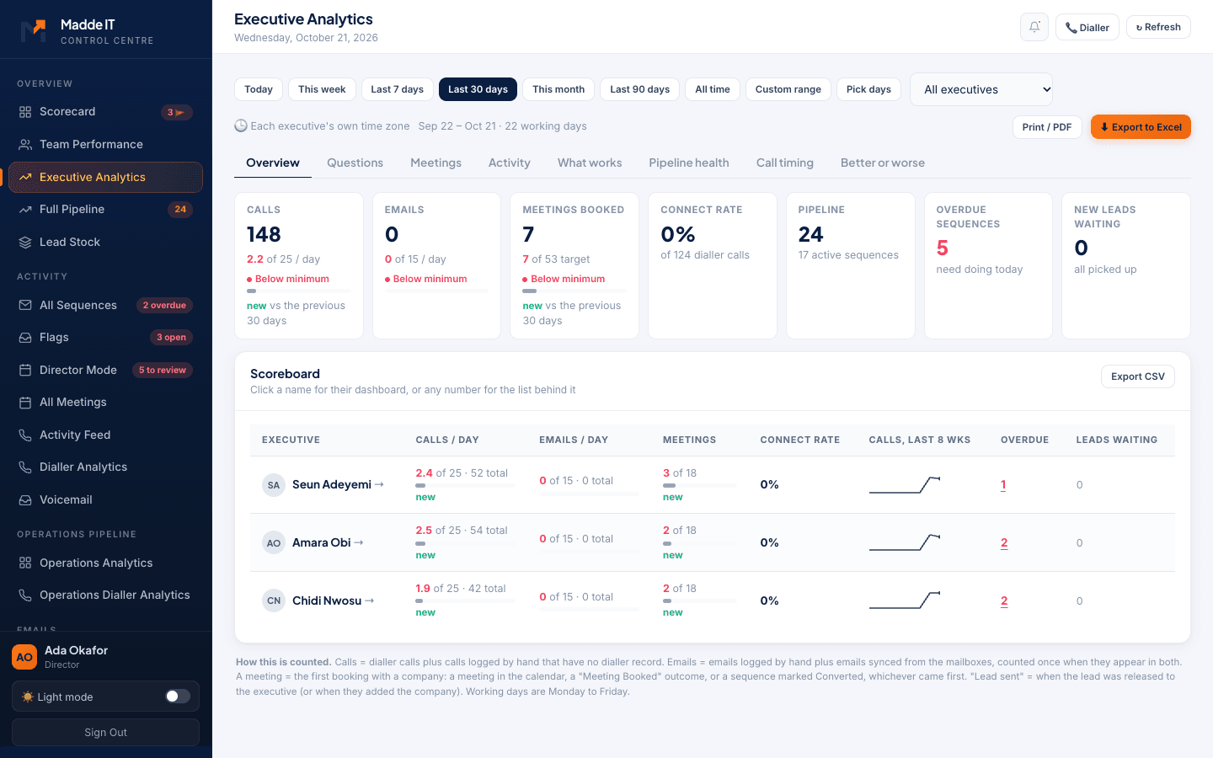Click the Activity tab
1213x758 pixels.
click(510, 163)
